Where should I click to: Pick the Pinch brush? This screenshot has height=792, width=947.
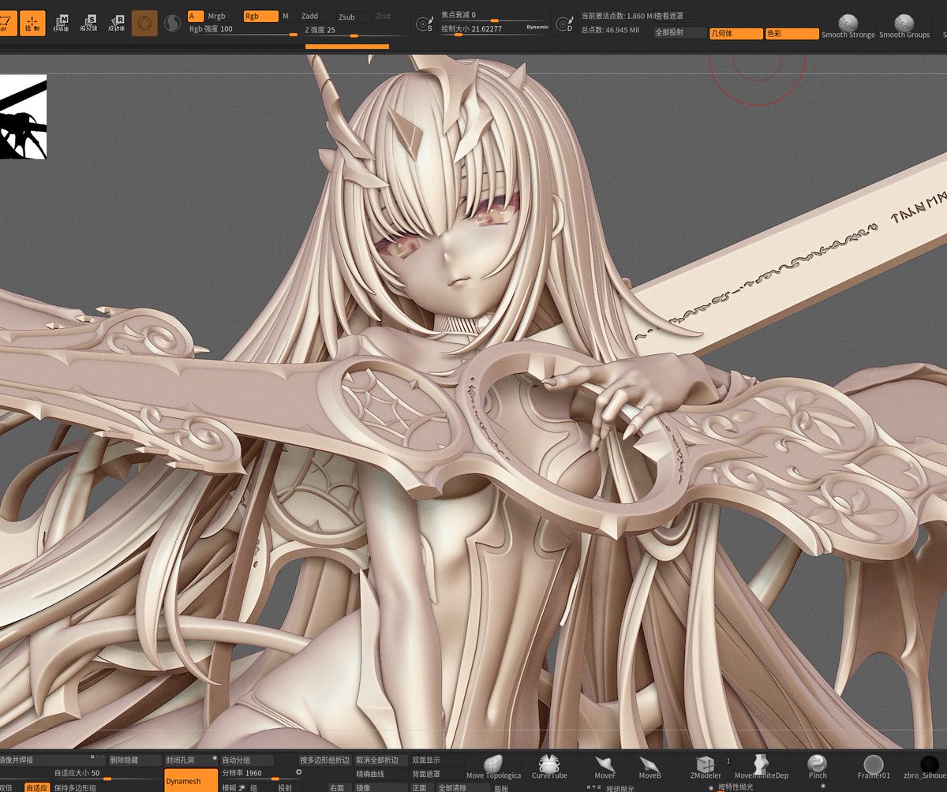(x=818, y=767)
